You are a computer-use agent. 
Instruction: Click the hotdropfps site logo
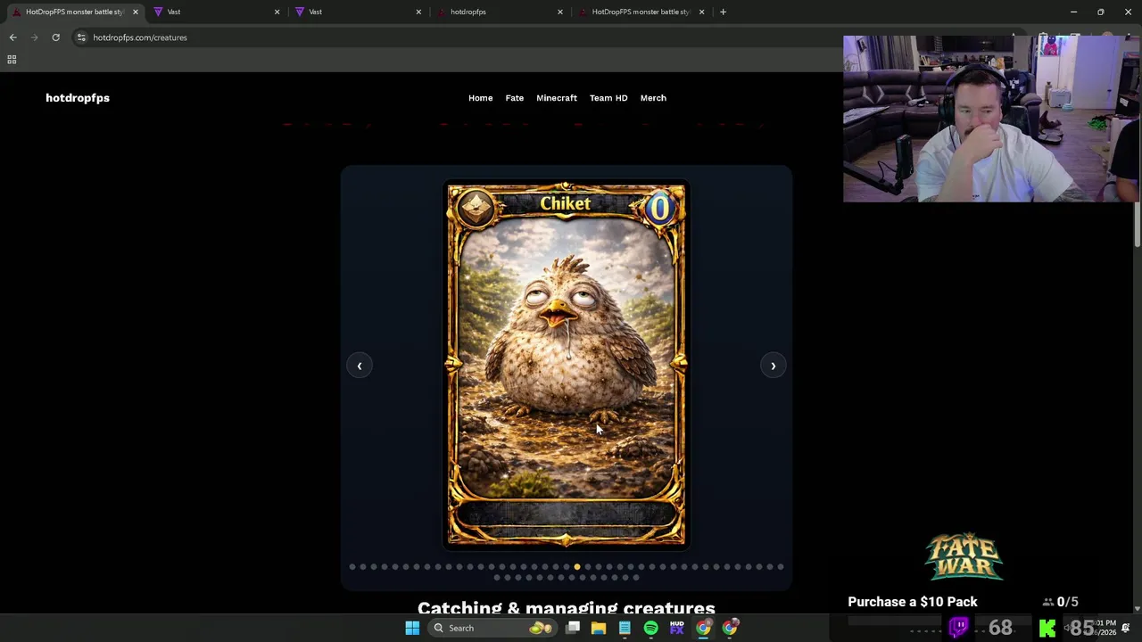[x=78, y=98]
